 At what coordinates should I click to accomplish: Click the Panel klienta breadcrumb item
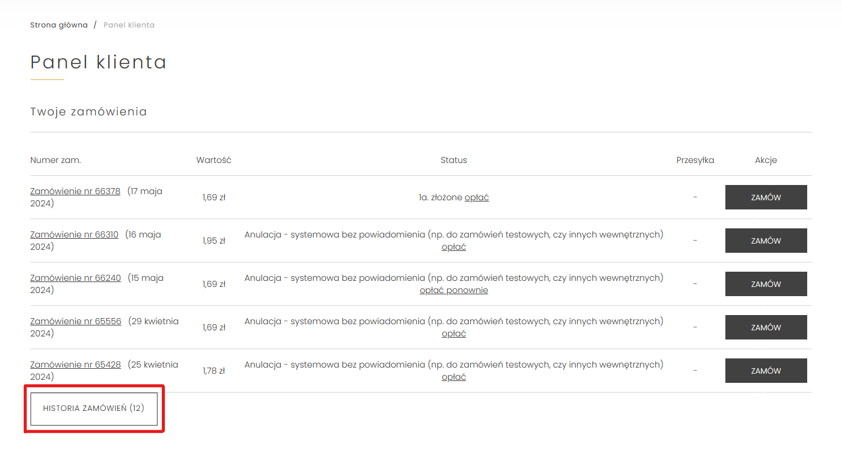[129, 25]
